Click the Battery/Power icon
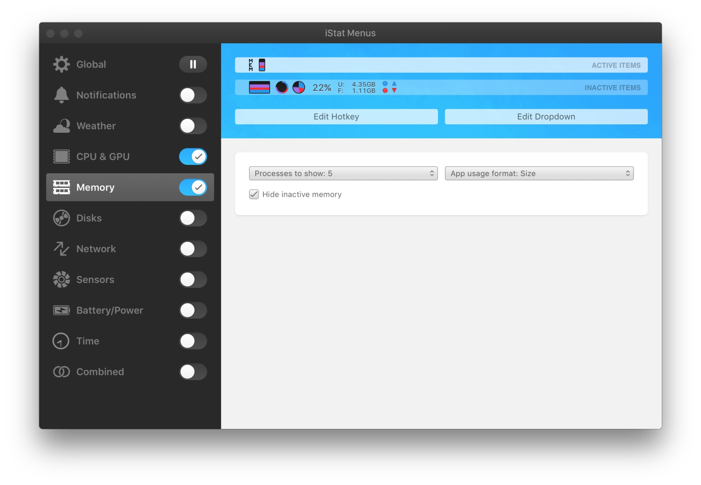 pos(61,310)
